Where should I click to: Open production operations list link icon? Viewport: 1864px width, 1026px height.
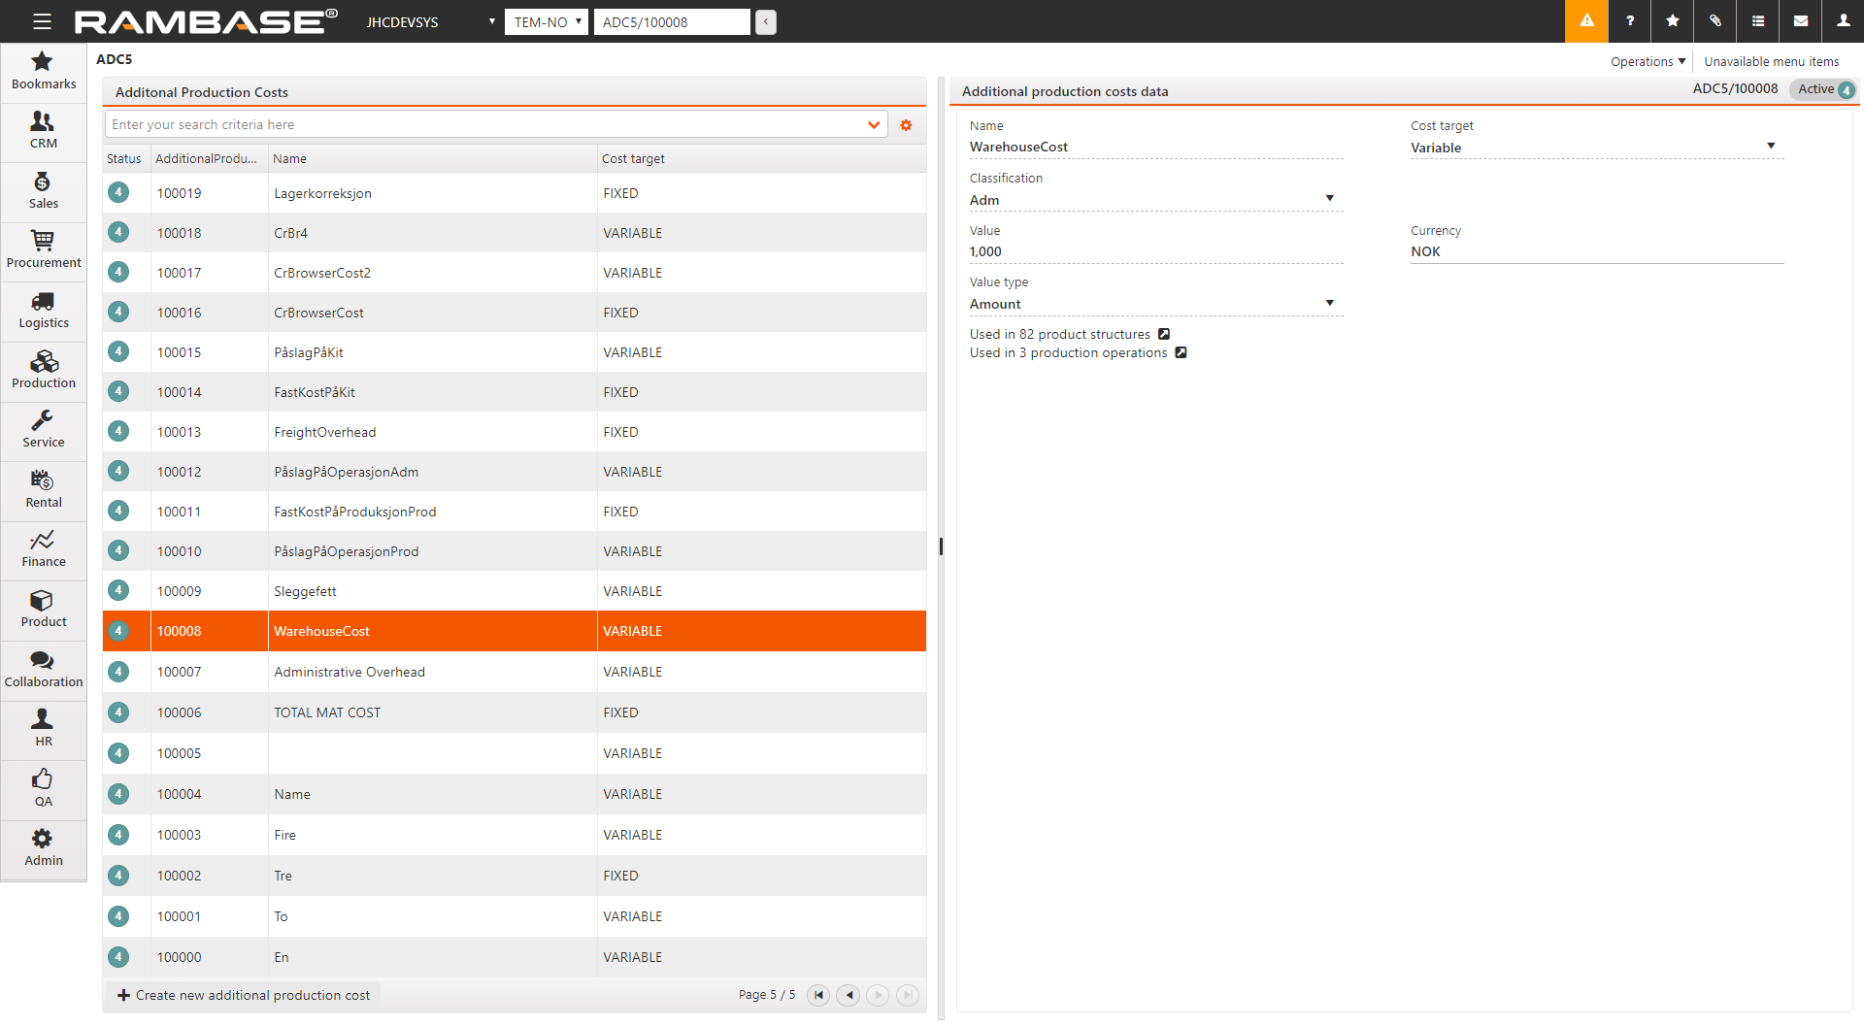pos(1182,352)
